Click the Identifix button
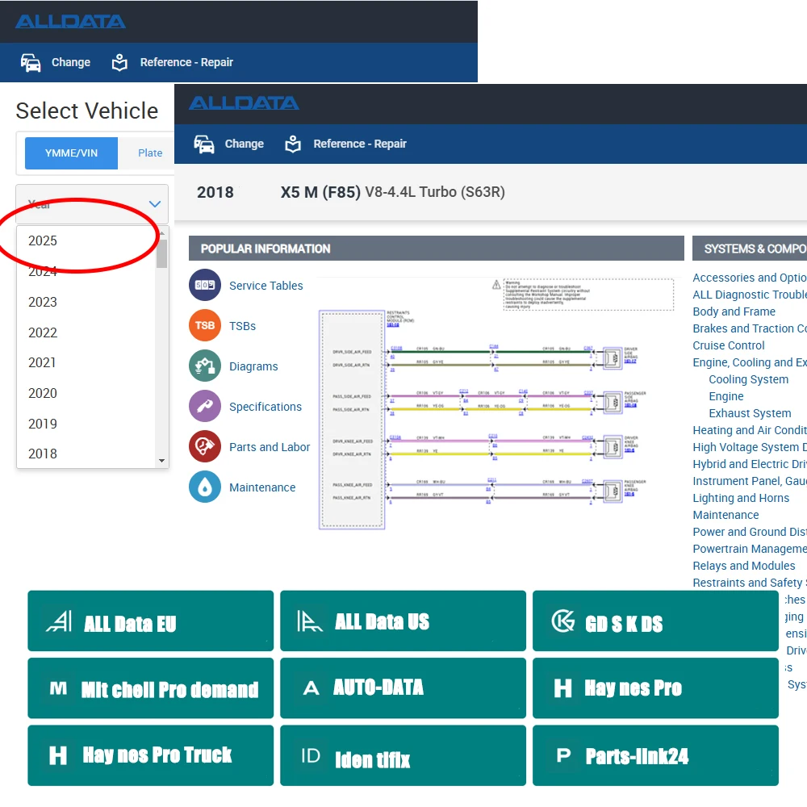 tap(403, 755)
